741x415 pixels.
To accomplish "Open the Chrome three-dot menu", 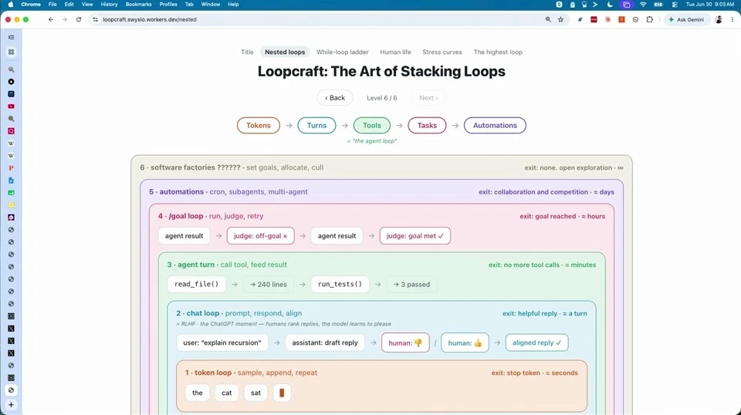I will coord(733,19).
